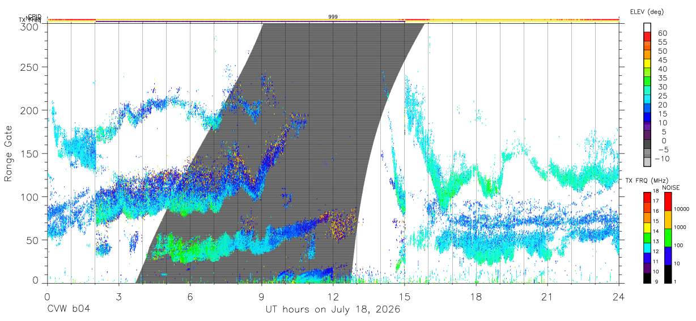Click the green 100 NOISE swatch

click(x=667, y=238)
